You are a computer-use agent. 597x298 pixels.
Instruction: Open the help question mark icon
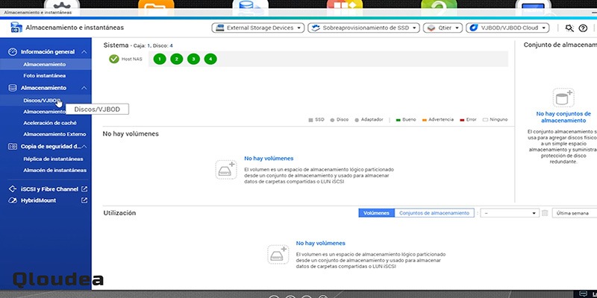[x=583, y=28]
